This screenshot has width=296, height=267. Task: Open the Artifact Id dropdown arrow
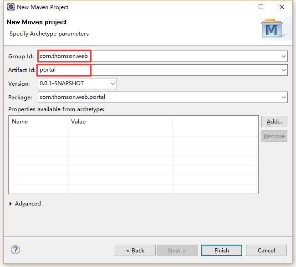[x=283, y=70]
